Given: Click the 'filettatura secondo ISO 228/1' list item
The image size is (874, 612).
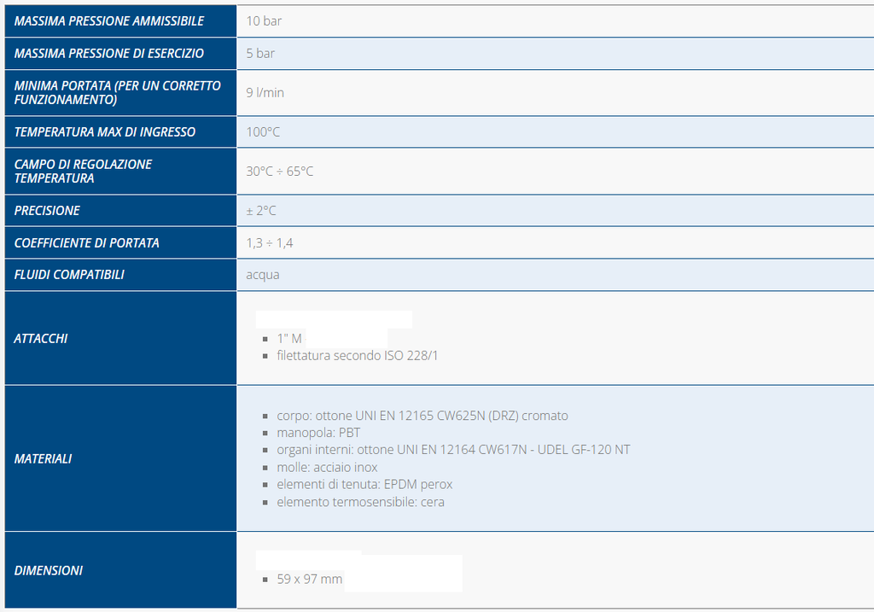Looking at the screenshot, I should tap(357, 355).
